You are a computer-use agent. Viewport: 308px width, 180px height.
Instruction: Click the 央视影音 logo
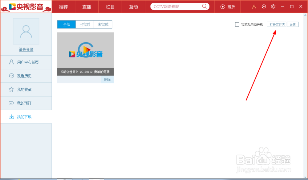coord(26,7)
